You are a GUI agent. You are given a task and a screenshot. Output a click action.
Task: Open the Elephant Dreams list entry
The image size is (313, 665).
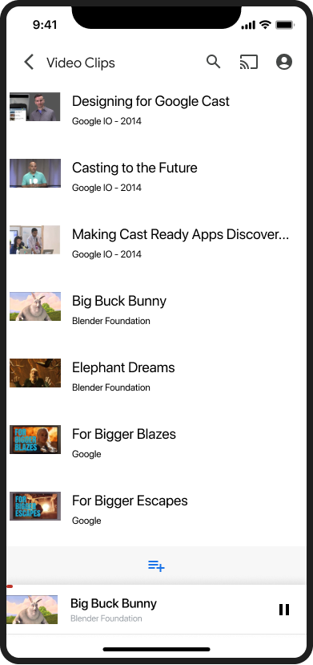156,373
